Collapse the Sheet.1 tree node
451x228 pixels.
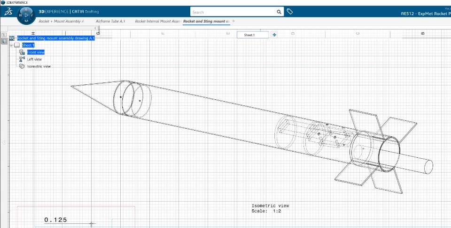(11, 45)
